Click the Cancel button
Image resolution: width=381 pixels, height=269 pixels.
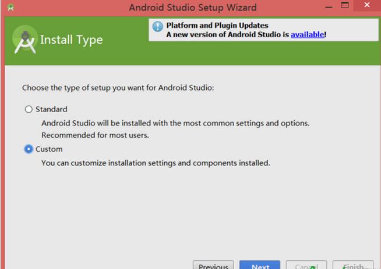click(x=306, y=265)
